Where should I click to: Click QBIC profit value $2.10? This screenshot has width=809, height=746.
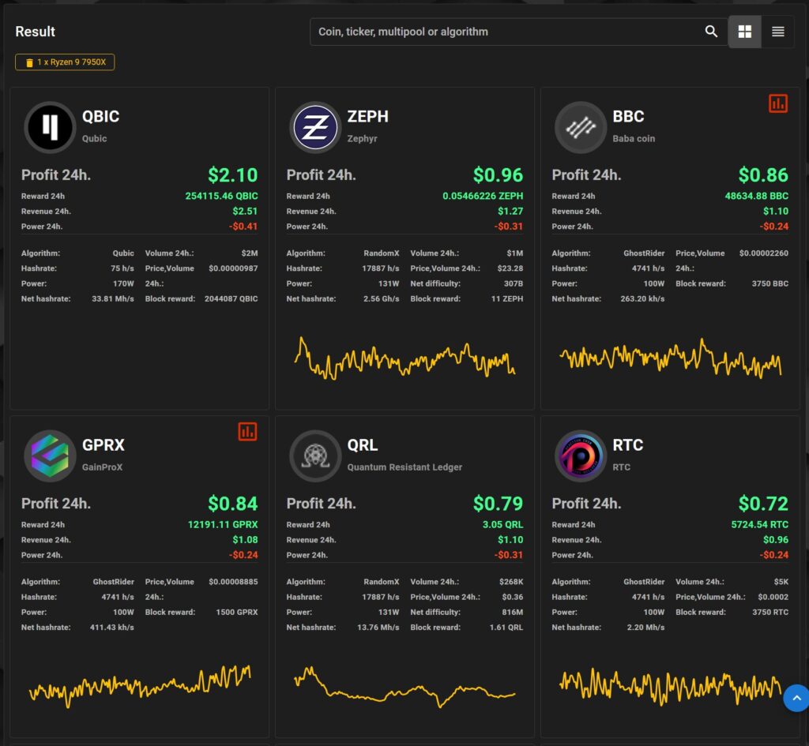(x=233, y=175)
